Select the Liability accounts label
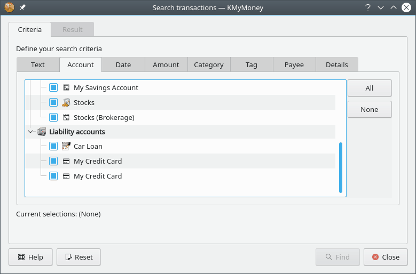The width and height of the screenshot is (416, 274). click(x=77, y=132)
